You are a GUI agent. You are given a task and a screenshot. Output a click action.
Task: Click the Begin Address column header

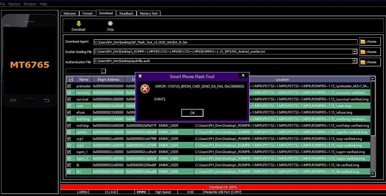pyautogui.click(x=108, y=80)
